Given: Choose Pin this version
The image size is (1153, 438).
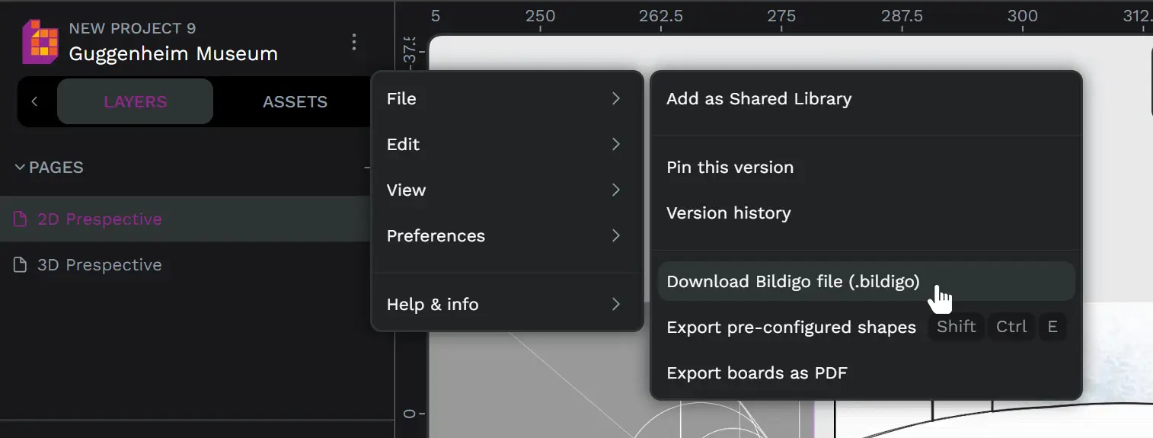Looking at the screenshot, I should click(730, 168).
